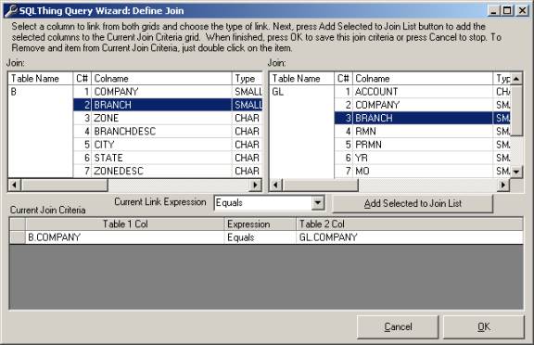Click the left grid horizontal scrollbar thumb
The height and width of the screenshot is (345, 534).
tap(64, 185)
